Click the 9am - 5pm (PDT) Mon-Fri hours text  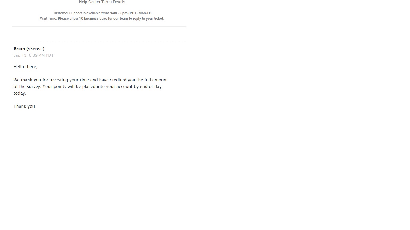click(131, 13)
